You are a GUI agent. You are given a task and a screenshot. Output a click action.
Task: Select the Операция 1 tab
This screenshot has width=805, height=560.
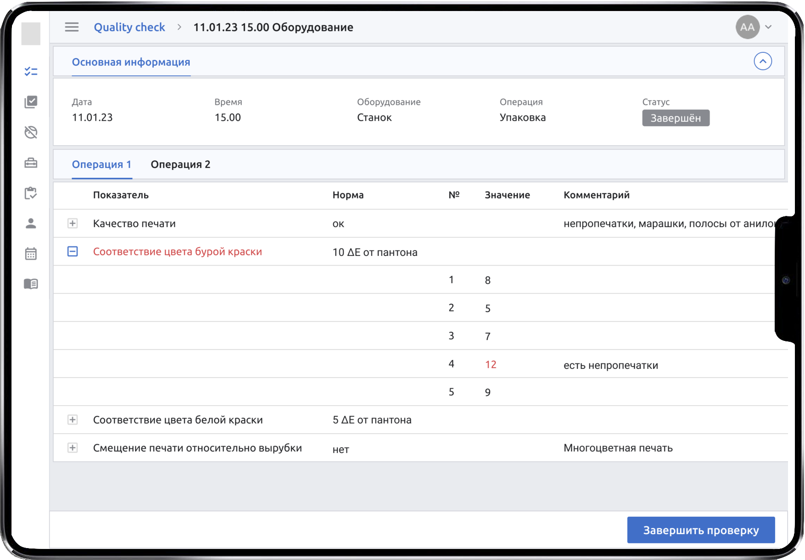[101, 164]
